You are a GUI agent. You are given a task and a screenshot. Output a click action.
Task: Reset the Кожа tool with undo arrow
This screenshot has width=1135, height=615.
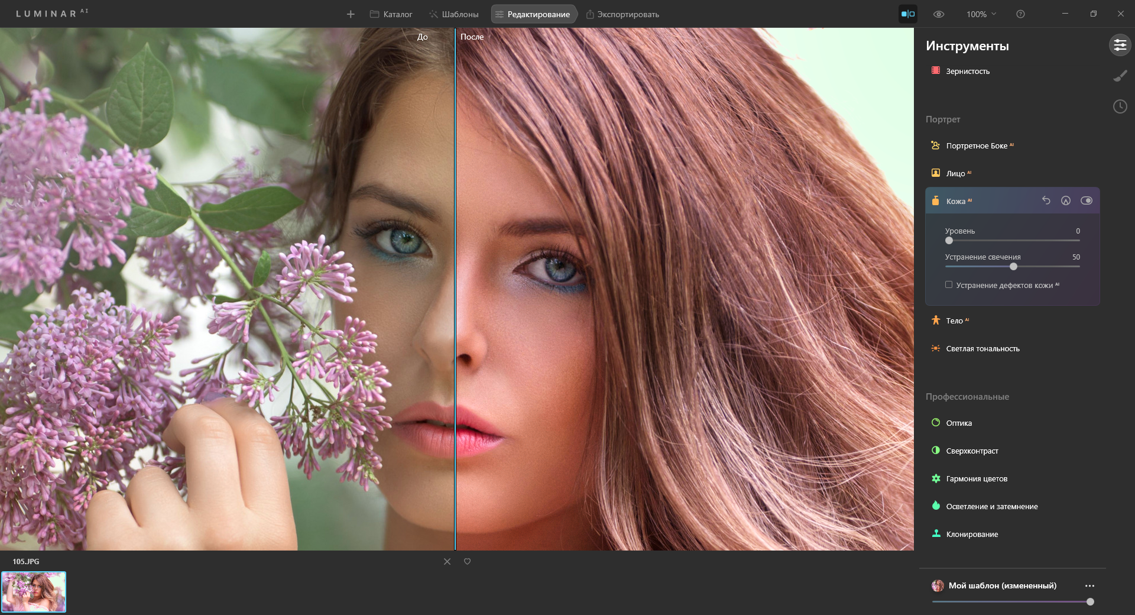pyautogui.click(x=1046, y=200)
